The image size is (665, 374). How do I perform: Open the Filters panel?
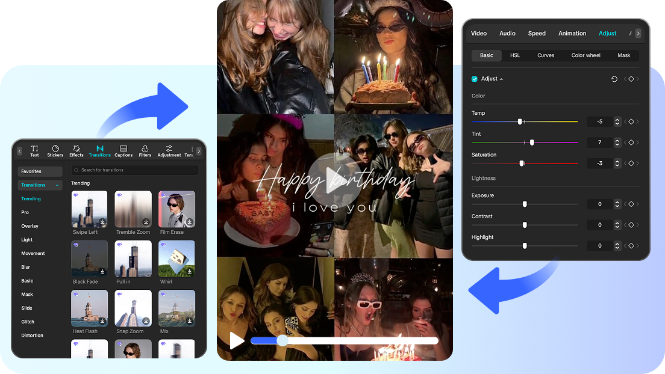point(145,151)
